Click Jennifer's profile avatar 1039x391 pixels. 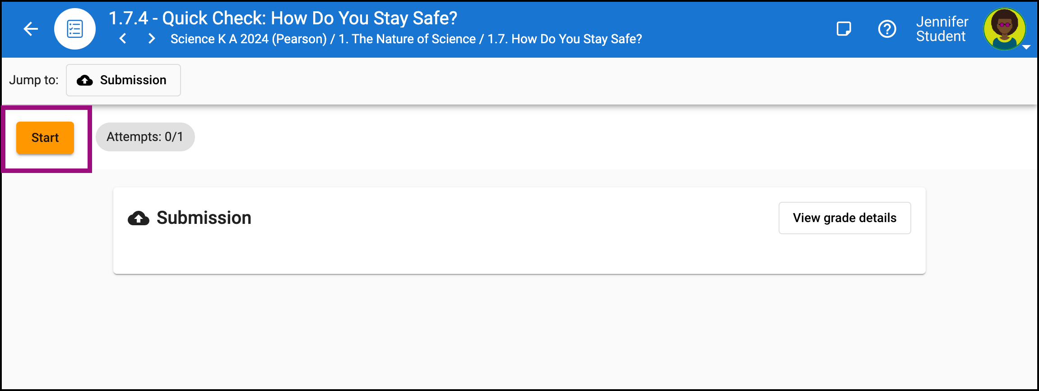click(x=1005, y=29)
